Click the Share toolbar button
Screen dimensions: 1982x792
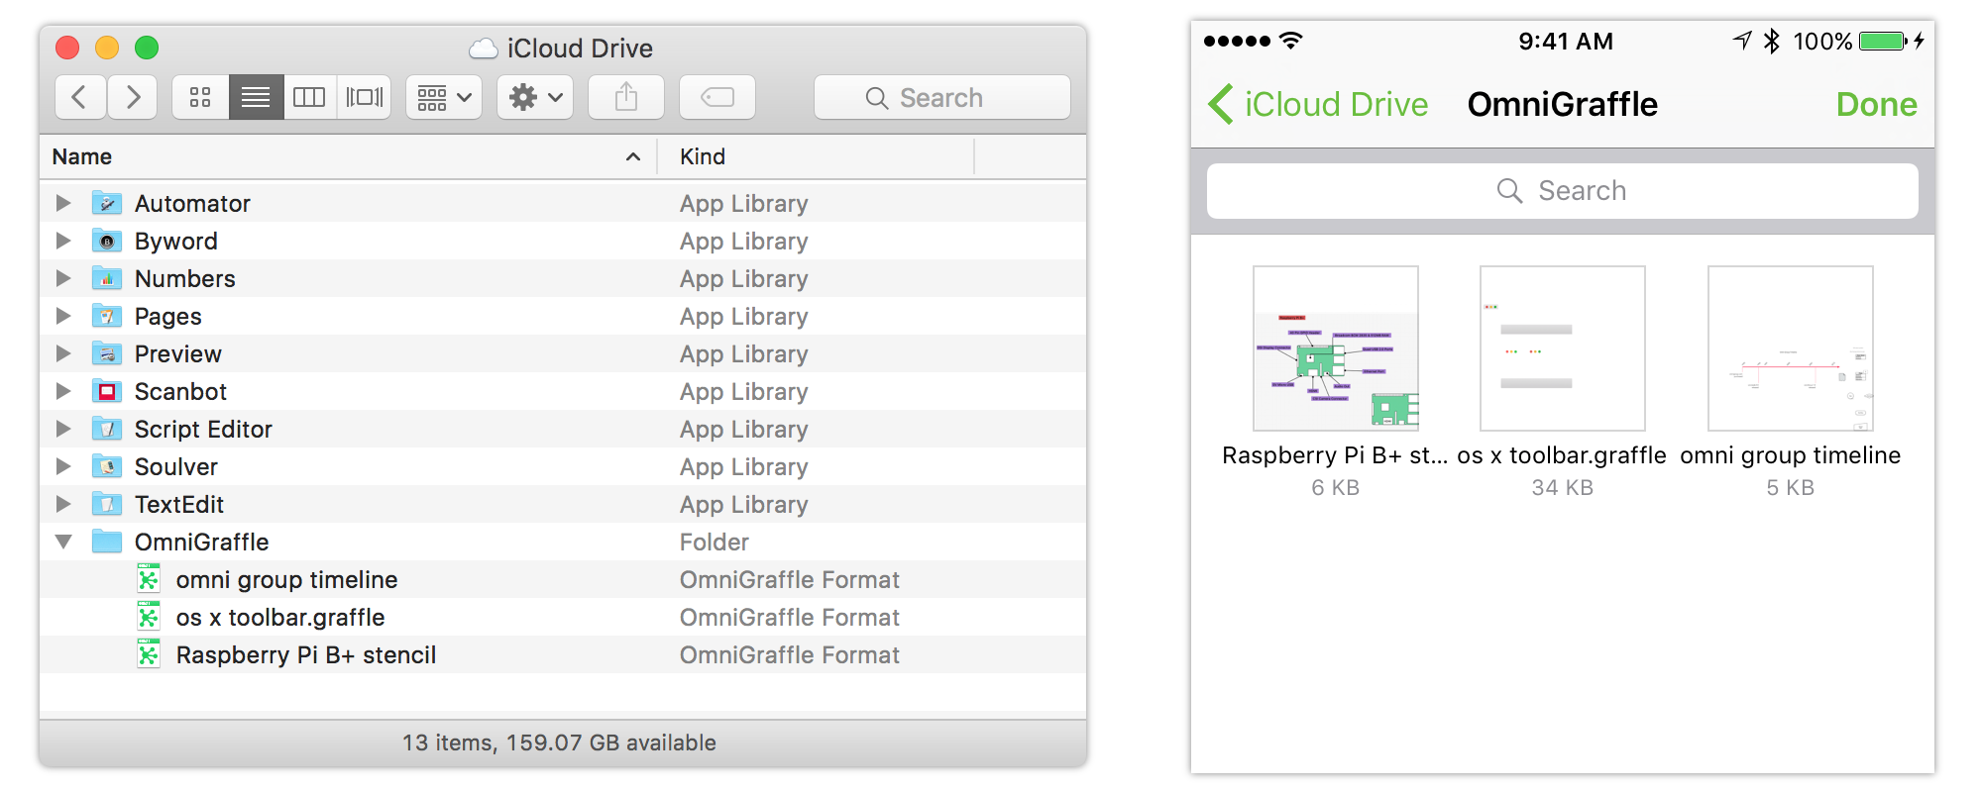626,97
